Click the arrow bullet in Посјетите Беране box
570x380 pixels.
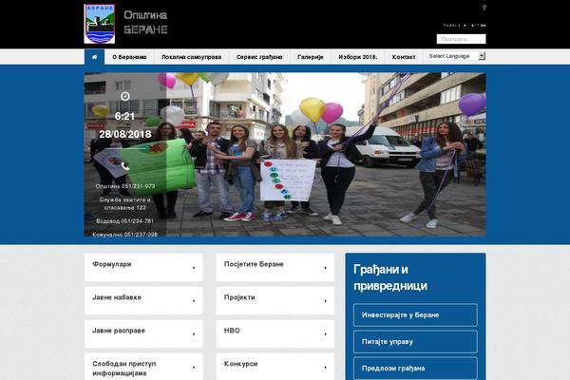click(325, 268)
